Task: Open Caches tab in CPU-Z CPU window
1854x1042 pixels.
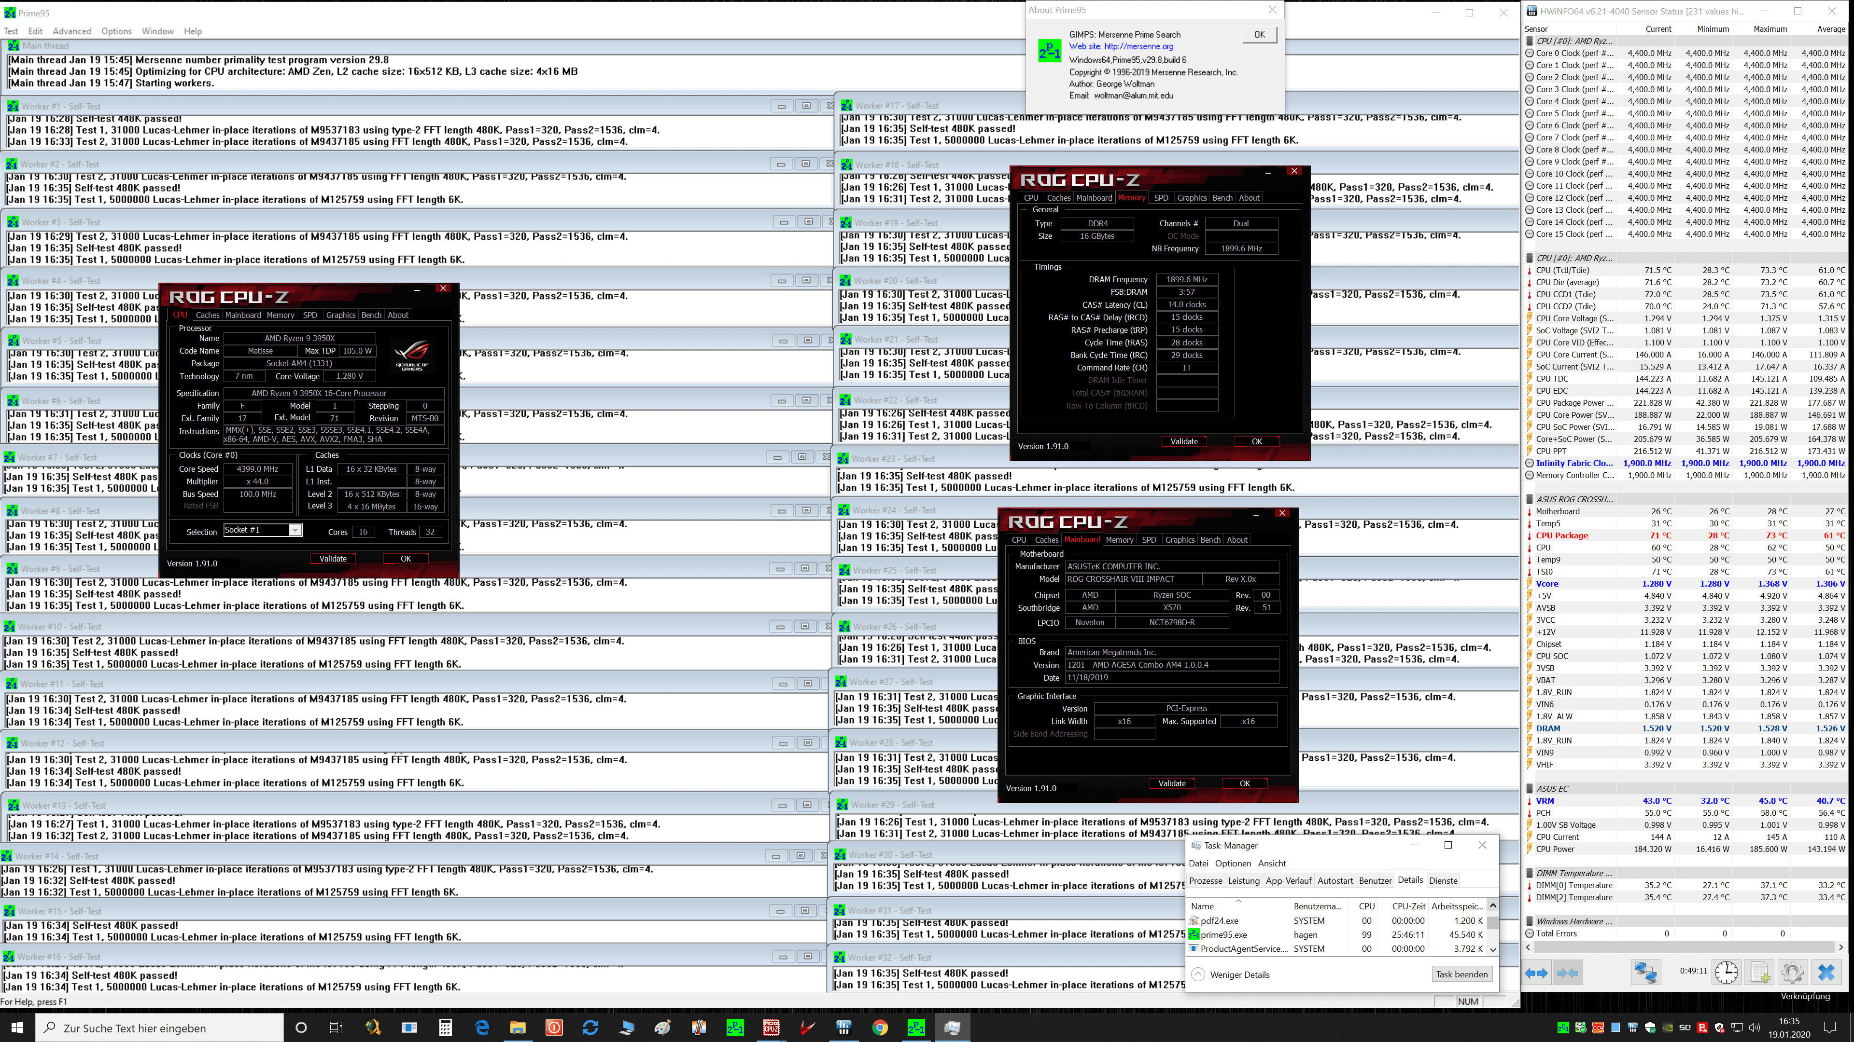Action: coord(207,315)
